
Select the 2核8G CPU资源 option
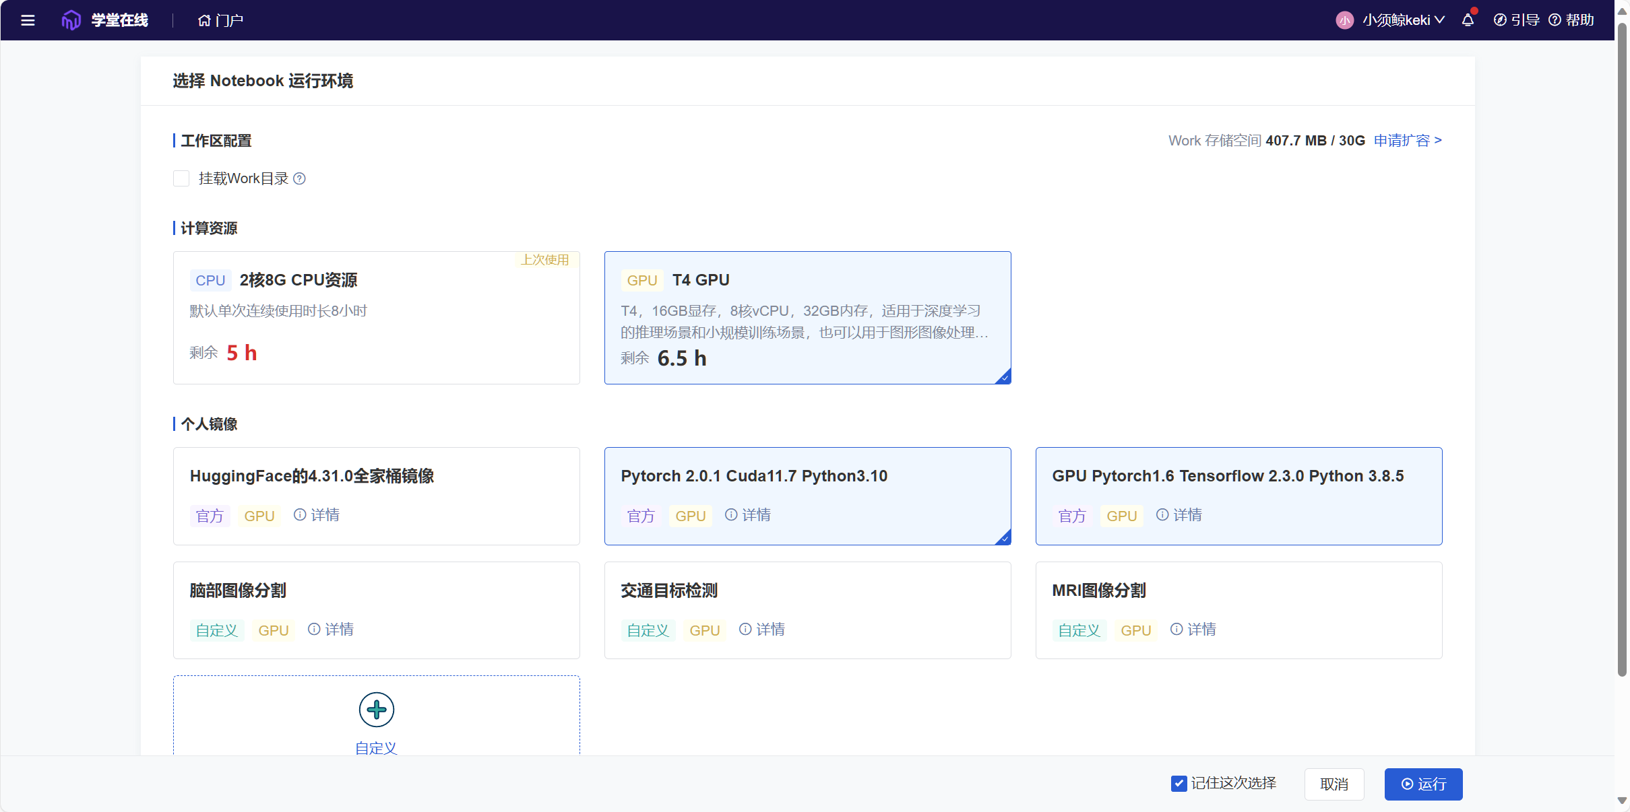376,318
